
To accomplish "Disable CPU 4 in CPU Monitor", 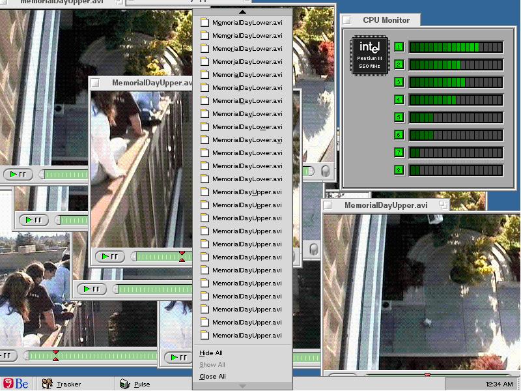I will (399, 100).
